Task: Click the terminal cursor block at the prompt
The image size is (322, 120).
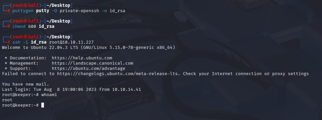Action: point(43,105)
